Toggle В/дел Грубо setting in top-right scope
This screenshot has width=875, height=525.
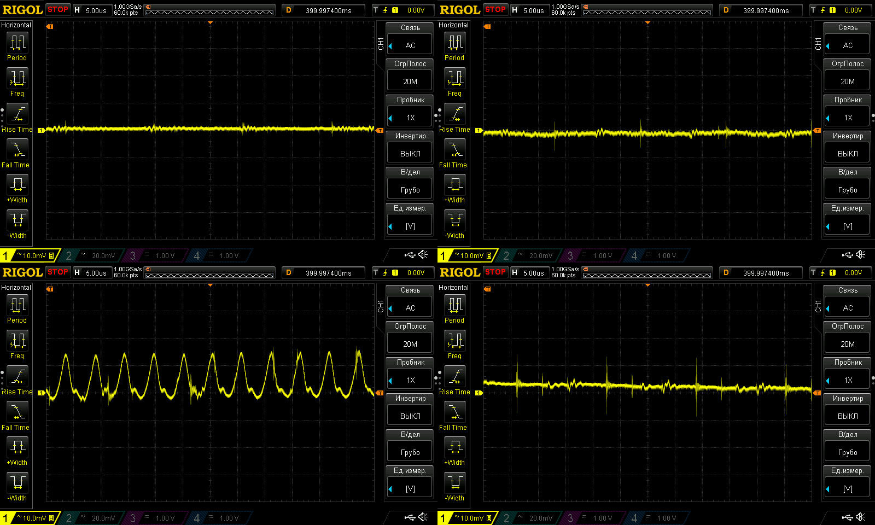848,190
